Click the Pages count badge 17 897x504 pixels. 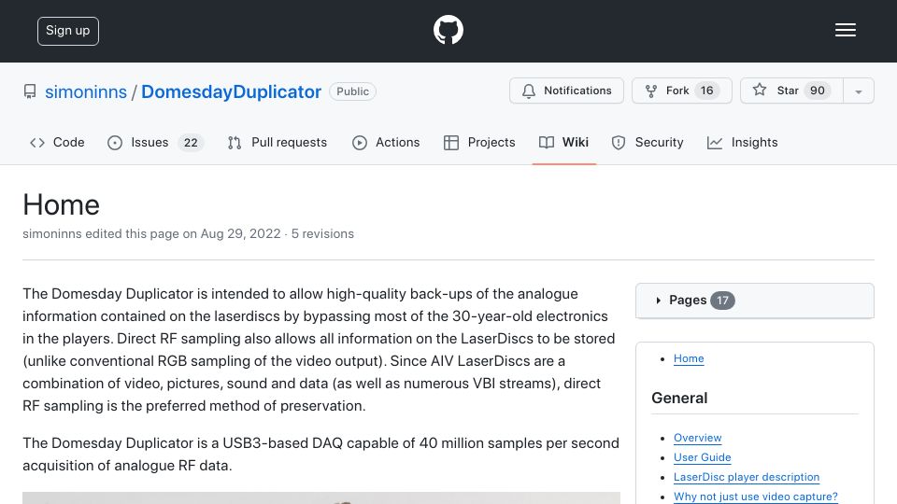pos(722,300)
